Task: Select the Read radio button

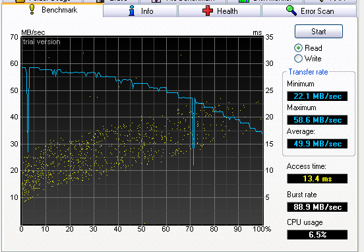Action: point(298,48)
